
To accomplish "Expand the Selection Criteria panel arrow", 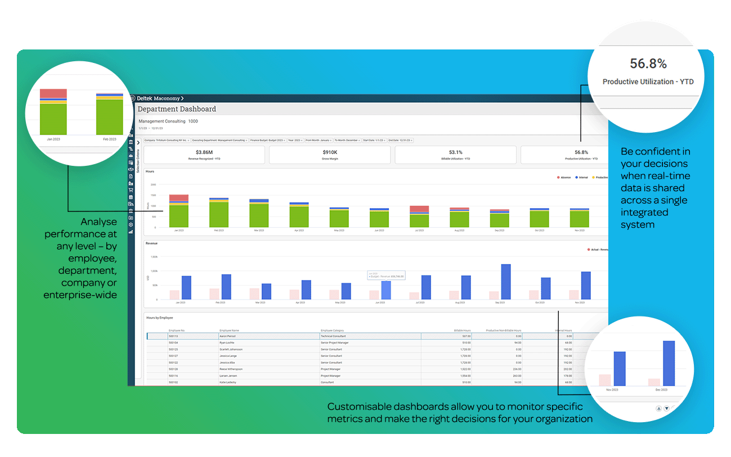I will 138,143.
